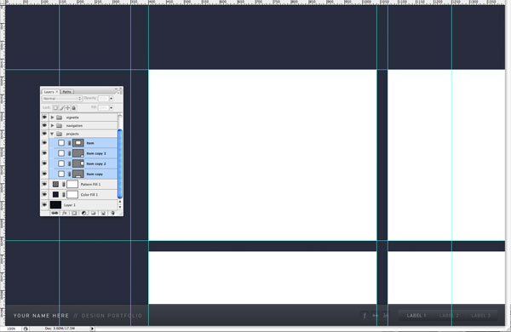Toggle link icon on item layer
Screen dimensions: 511x332
[x=69, y=143]
